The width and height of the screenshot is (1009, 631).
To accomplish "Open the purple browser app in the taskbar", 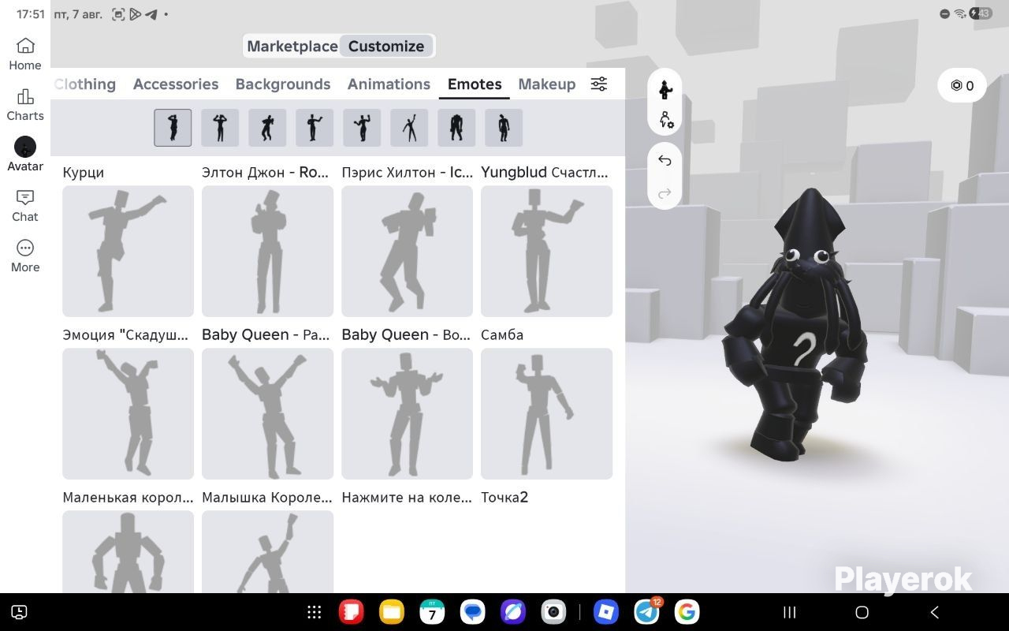I will 513,612.
